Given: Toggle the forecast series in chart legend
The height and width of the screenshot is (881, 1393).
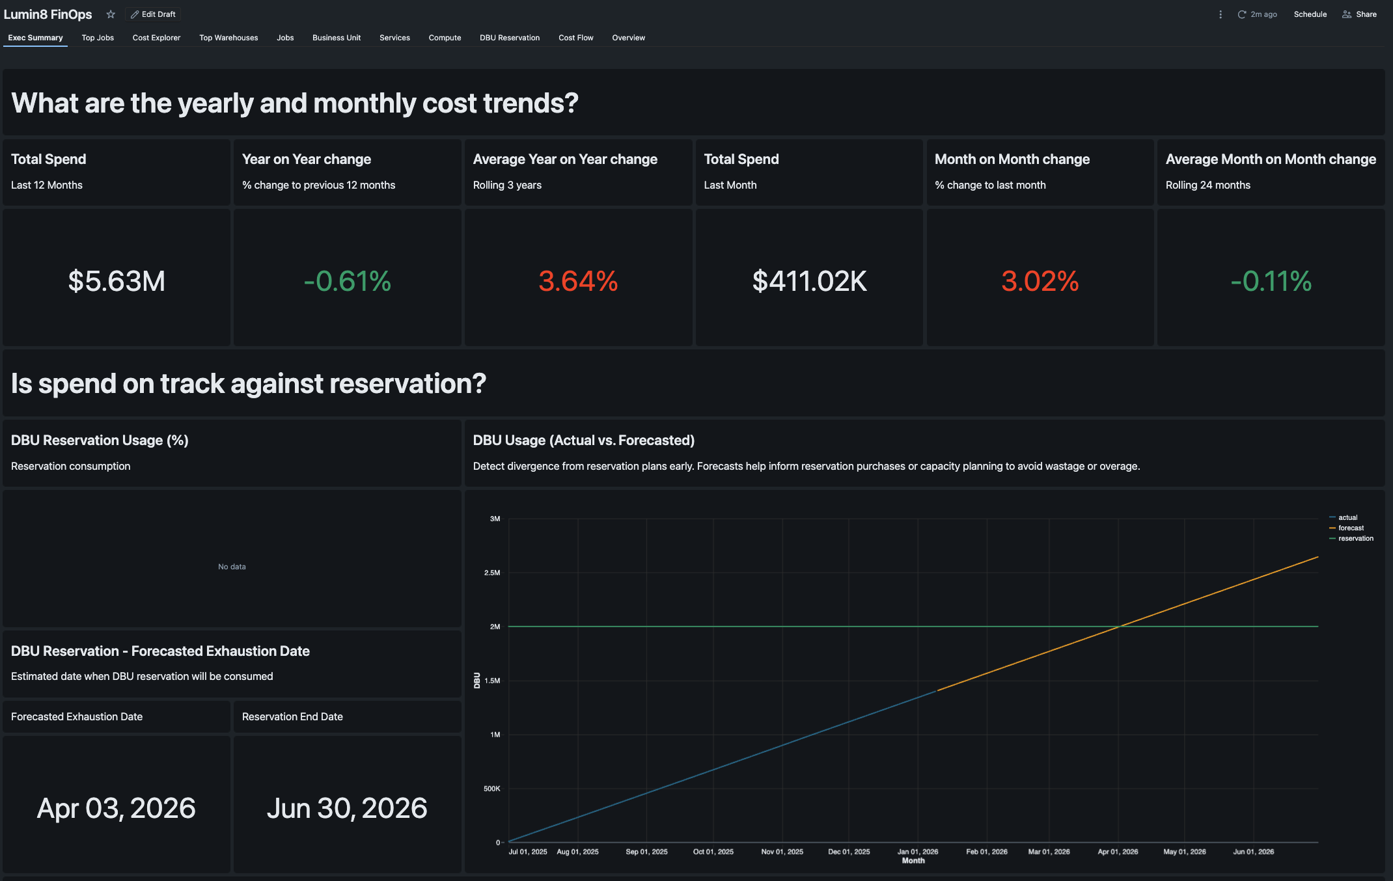Looking at the screenshot, I should click(1351, 528).
